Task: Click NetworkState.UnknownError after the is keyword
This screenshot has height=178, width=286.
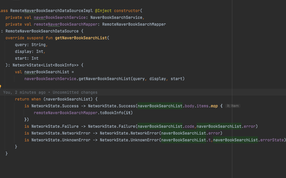Action: point(61,140)
